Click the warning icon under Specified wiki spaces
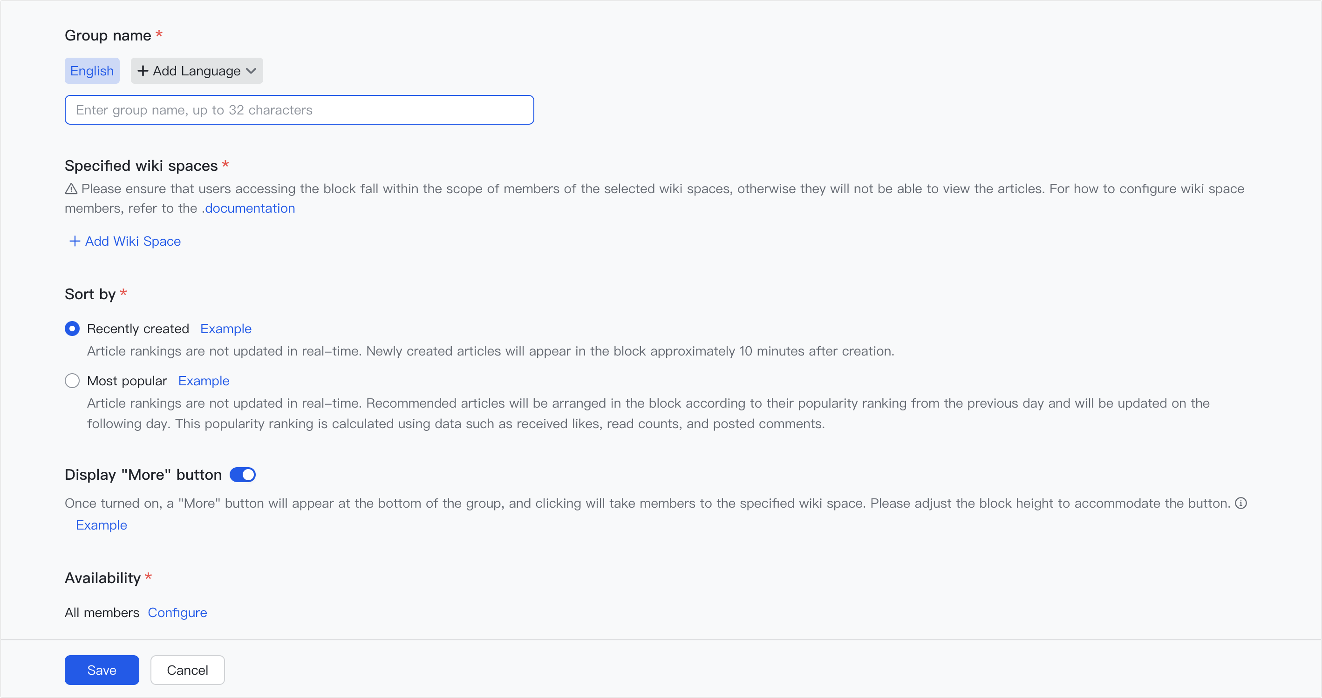This screenshot has width=1322, height=698. point(71,188)
